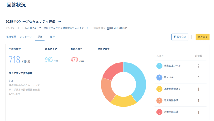Click the average score value 718
This screenshot has height=121, width=214.
(x=15, y=60)
